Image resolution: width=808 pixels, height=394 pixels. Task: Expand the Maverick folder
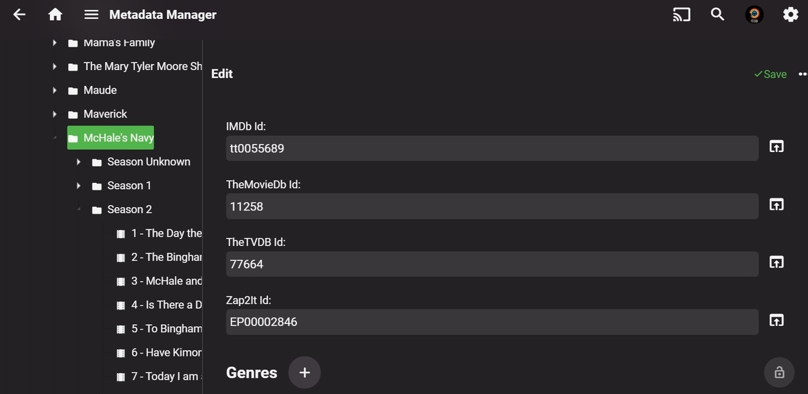click(55, 114)
